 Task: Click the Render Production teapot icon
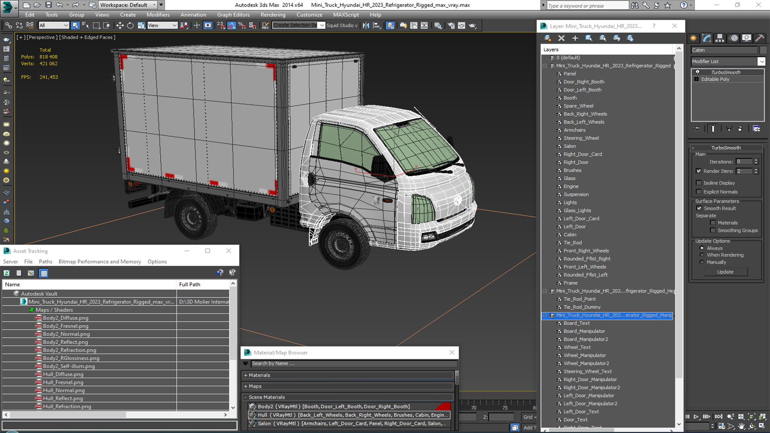tap(472, 25)
